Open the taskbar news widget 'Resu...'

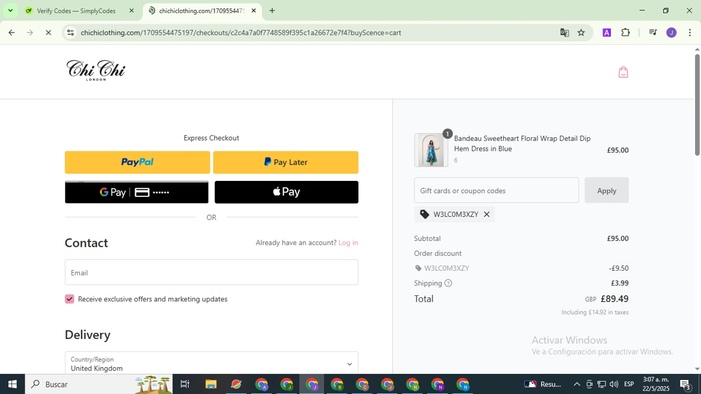coord(543,384)
